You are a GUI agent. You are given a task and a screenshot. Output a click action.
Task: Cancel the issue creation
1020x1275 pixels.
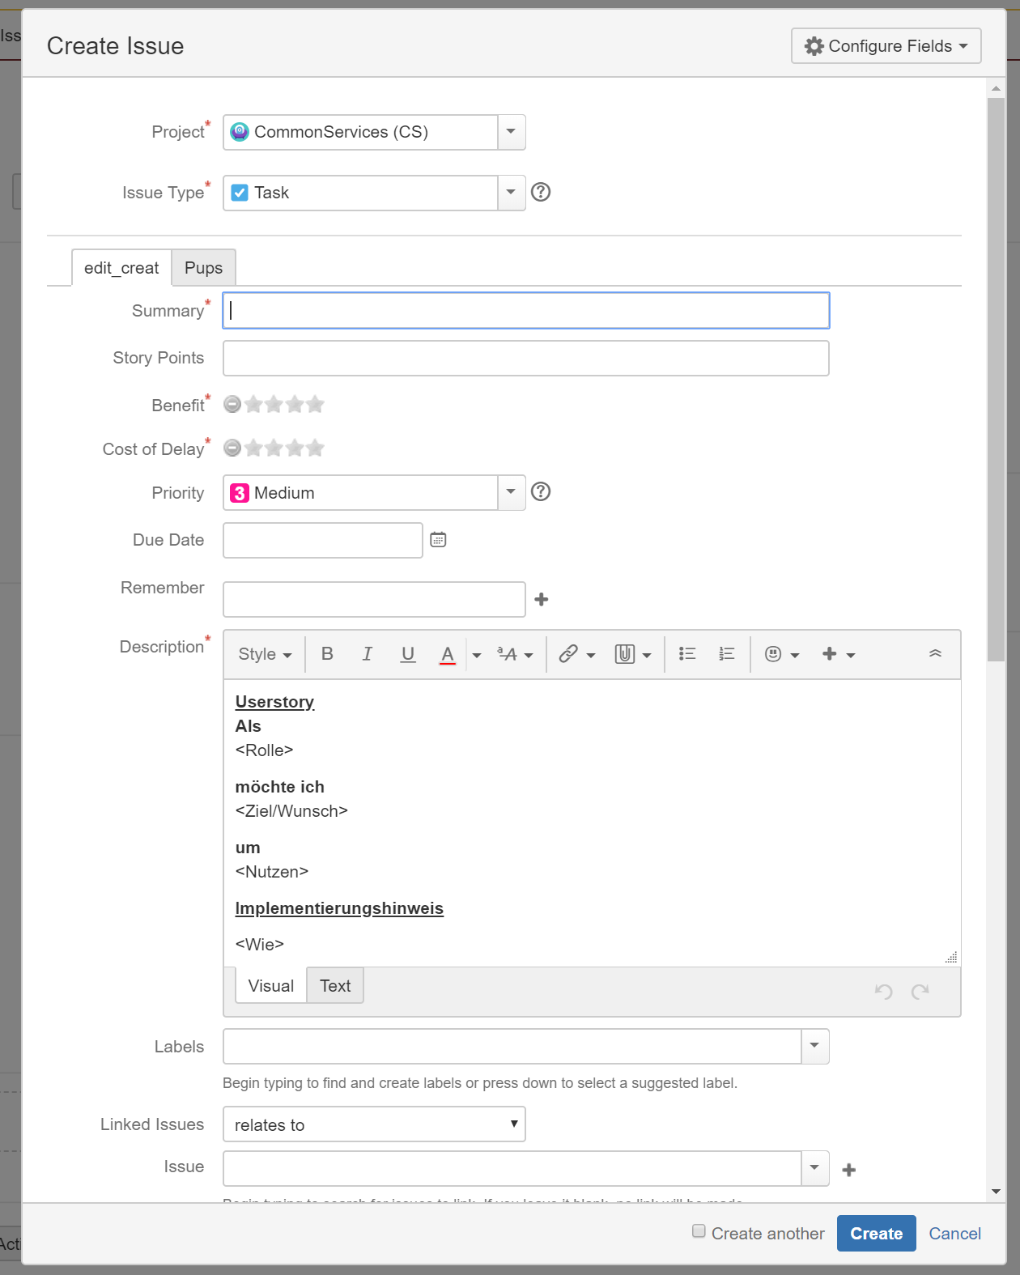pyautogui.click(x=954, y=1234)
